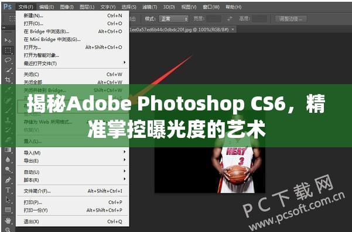This screenshot has width=352, height=232.
Task: Choose 打印(P)... from the File menu
Action: point(73,202)
